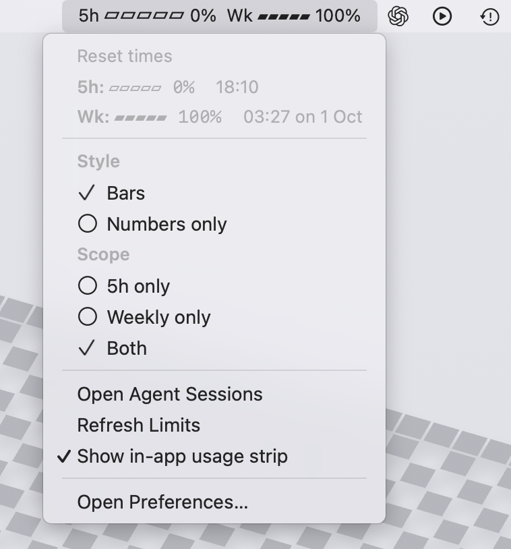Click the ChatGPT logo in the menu bar
Image resolution: width=511 pixels, height=549 pixels.
tap(398, 16)
